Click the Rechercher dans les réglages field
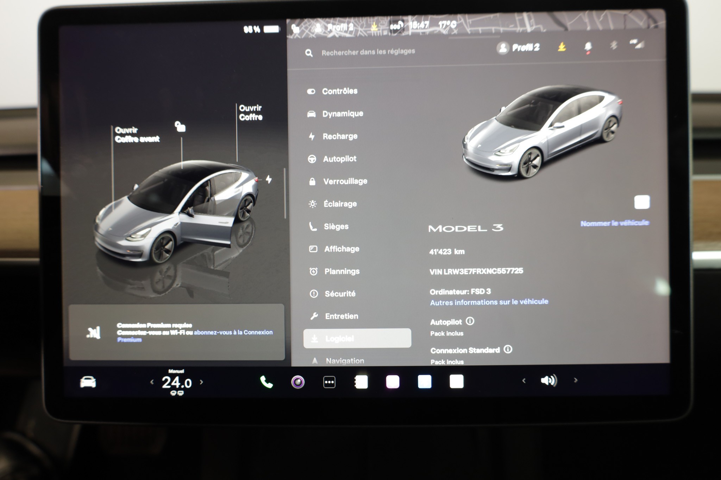 368,52
